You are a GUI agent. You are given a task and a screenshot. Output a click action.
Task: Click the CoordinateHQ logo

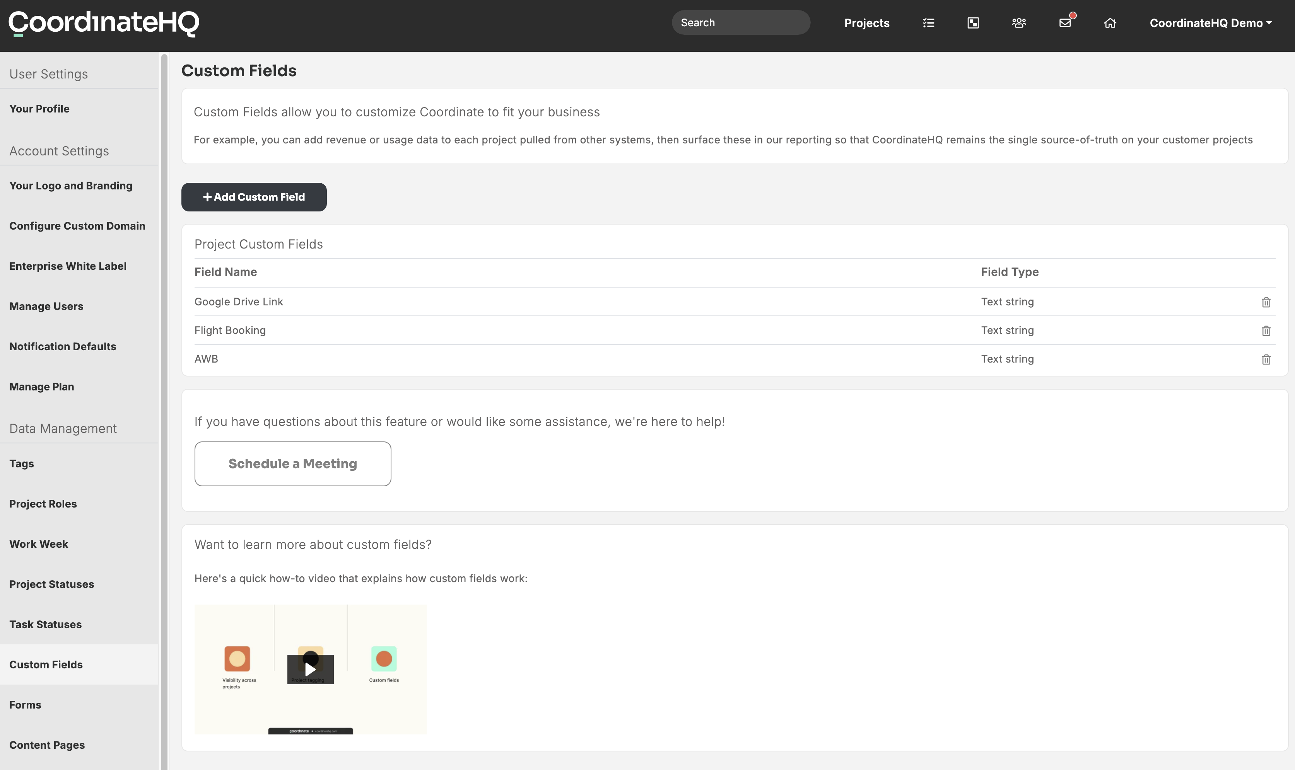pos(104,23)
